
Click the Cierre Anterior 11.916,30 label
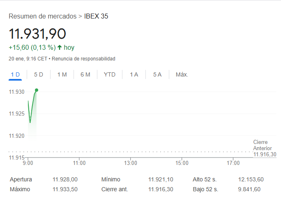265,148
